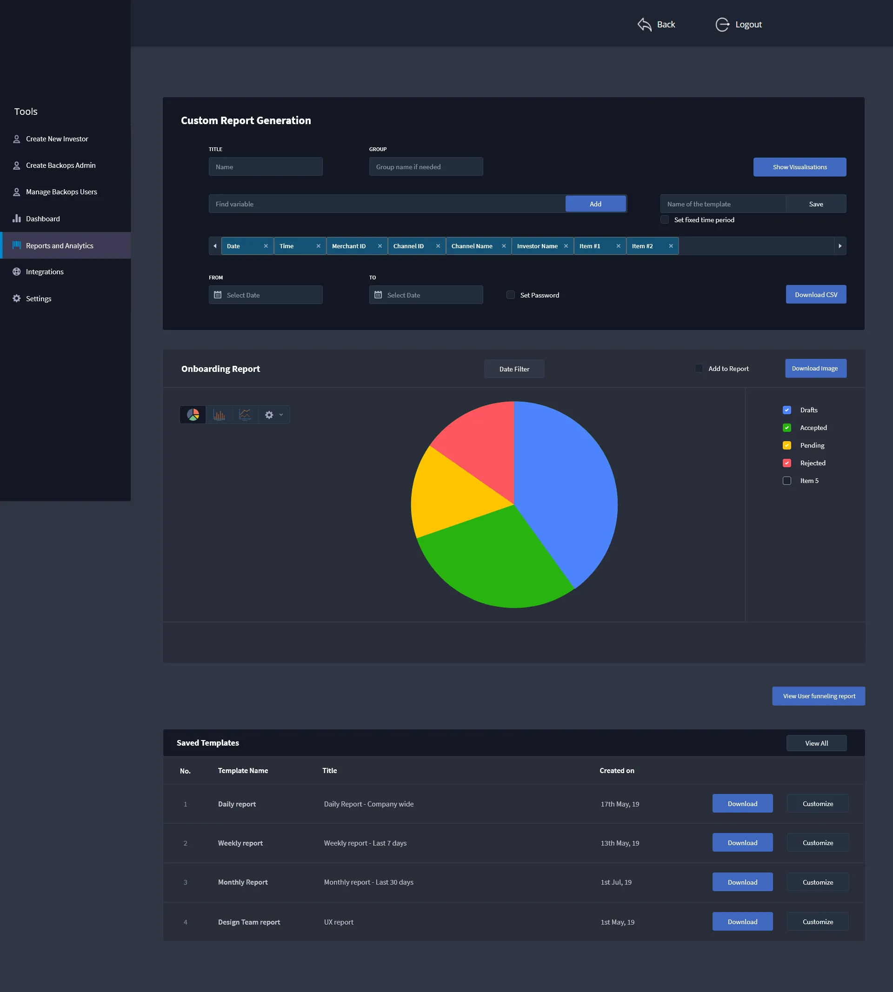The height and width of the screenshot is (992, 893).
Task: Check the Set Password option
Action: click(510, 295)
